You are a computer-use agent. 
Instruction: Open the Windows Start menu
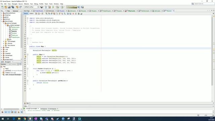[3, 119]
